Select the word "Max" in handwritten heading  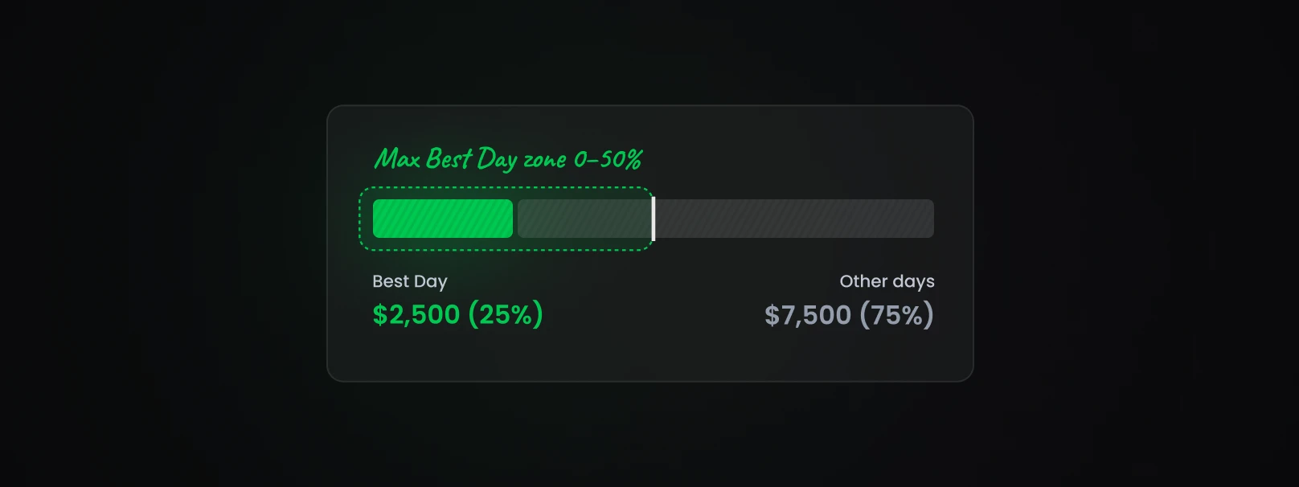[398, 158]
